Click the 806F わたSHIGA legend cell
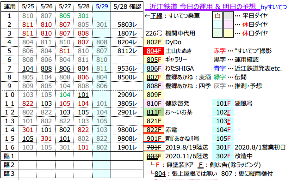Viewport: 291px width, 180px height. click(x=154, y=68)
